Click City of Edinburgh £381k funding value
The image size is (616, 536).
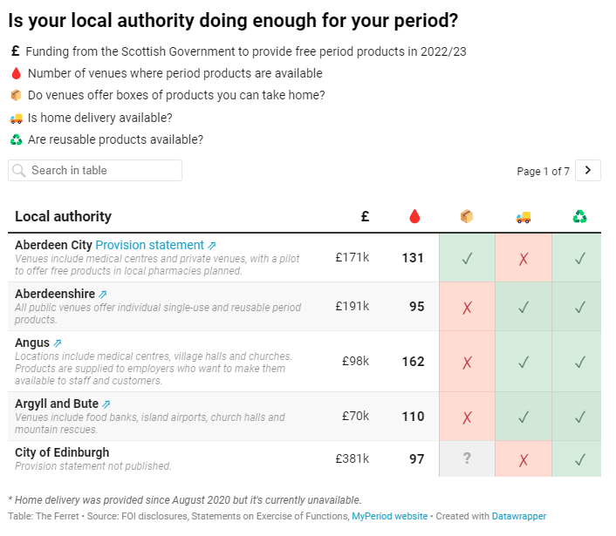(x=352, y=458)
